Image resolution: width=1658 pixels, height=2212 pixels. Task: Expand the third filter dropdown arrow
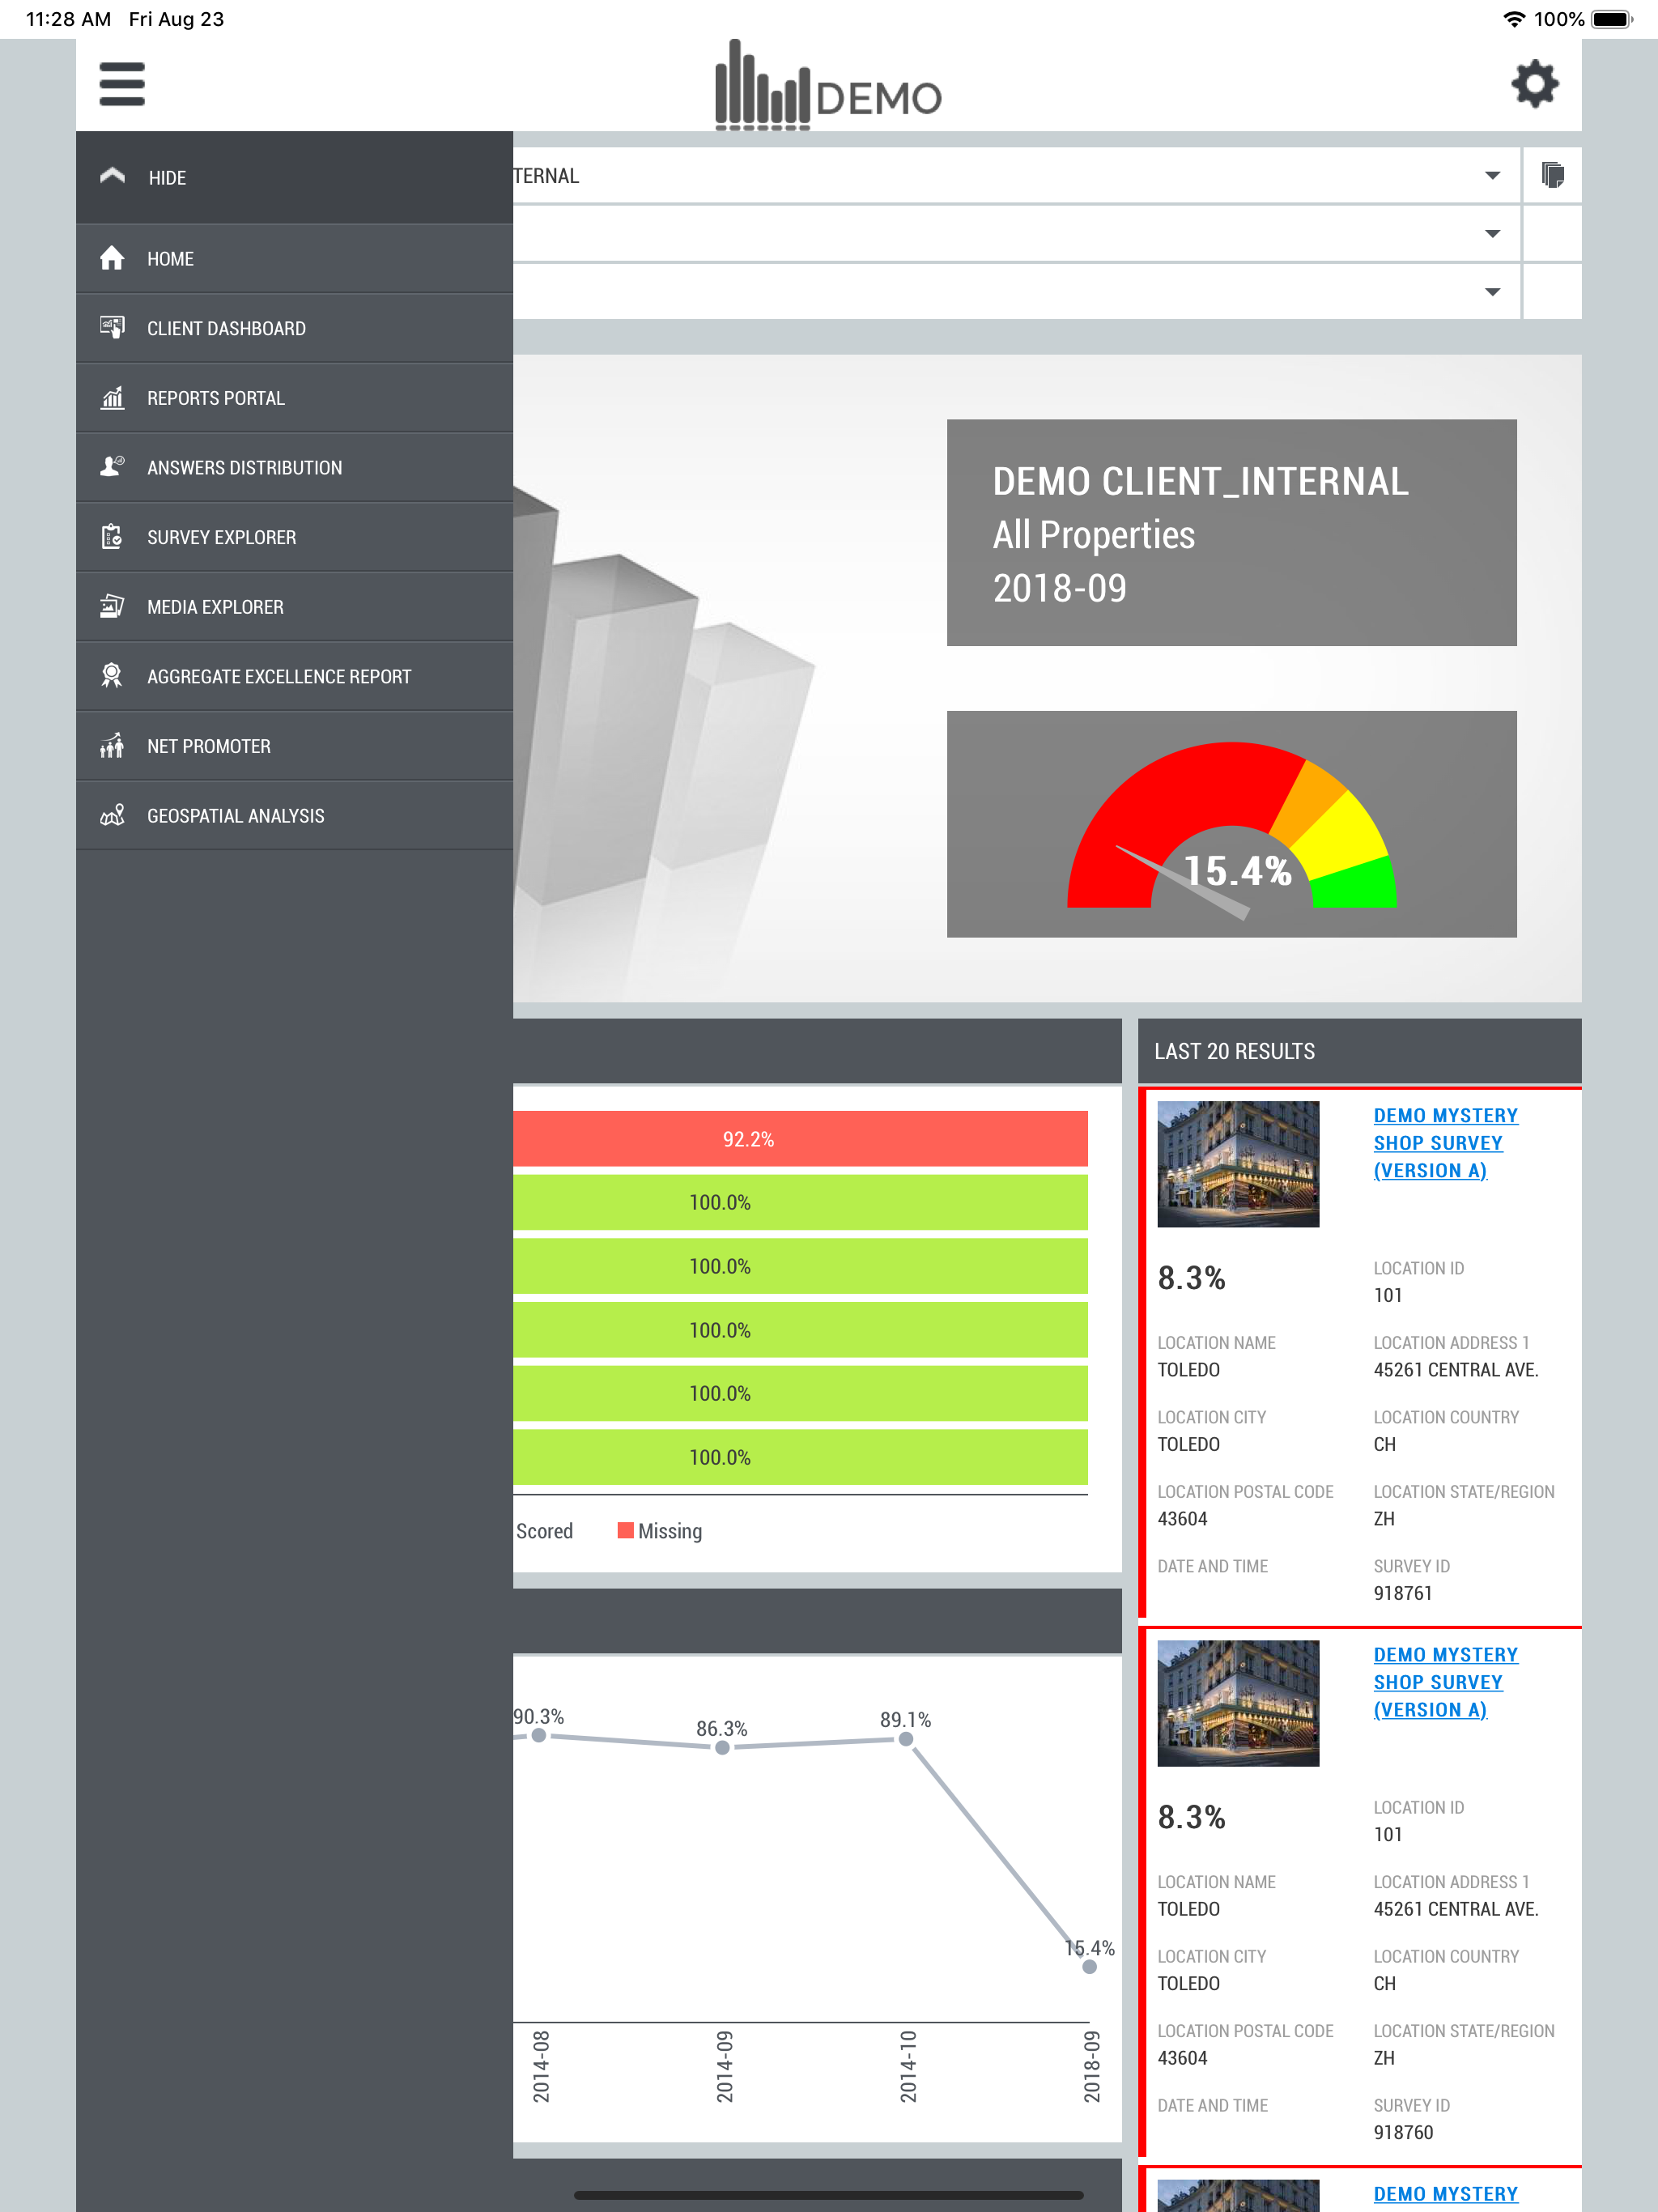click(x=1492, y=292)
